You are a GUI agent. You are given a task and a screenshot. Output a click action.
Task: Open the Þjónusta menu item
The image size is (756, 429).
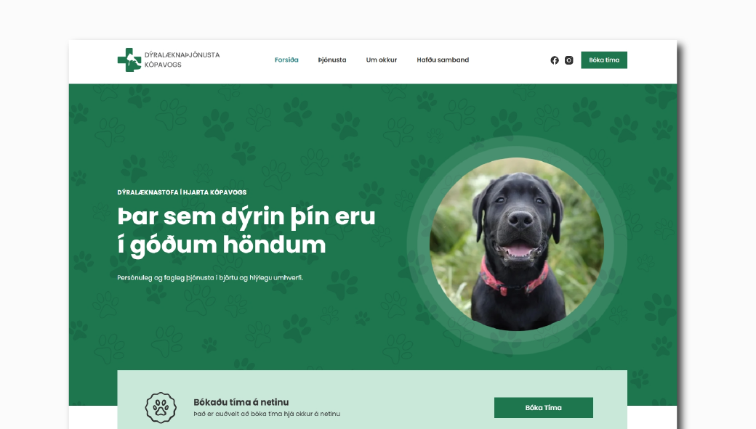click(x=332, y=60)
